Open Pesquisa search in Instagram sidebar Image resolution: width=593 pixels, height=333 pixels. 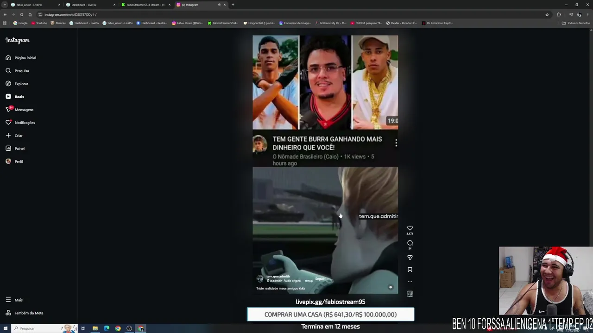[x=18, y=71]
